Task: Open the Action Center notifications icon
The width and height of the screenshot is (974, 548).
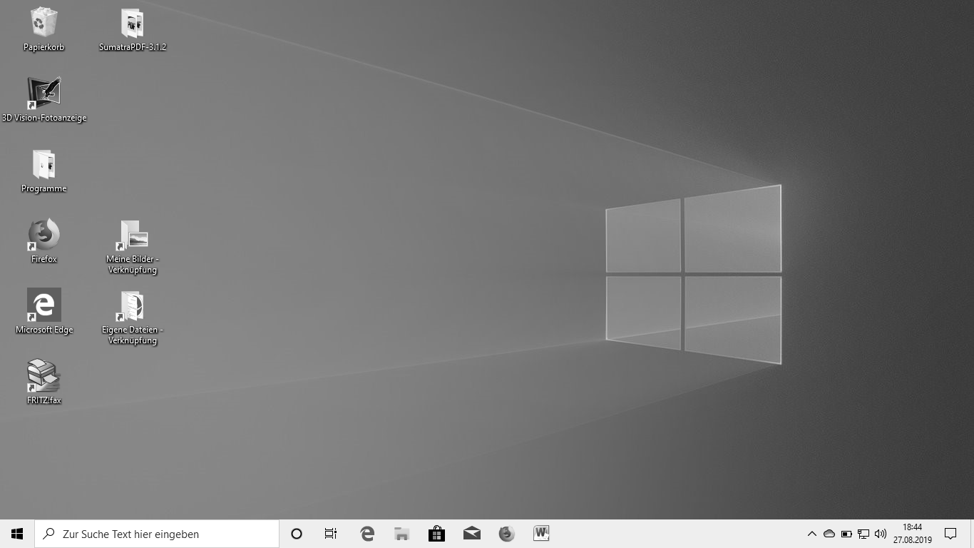Action: click(950, 534)
